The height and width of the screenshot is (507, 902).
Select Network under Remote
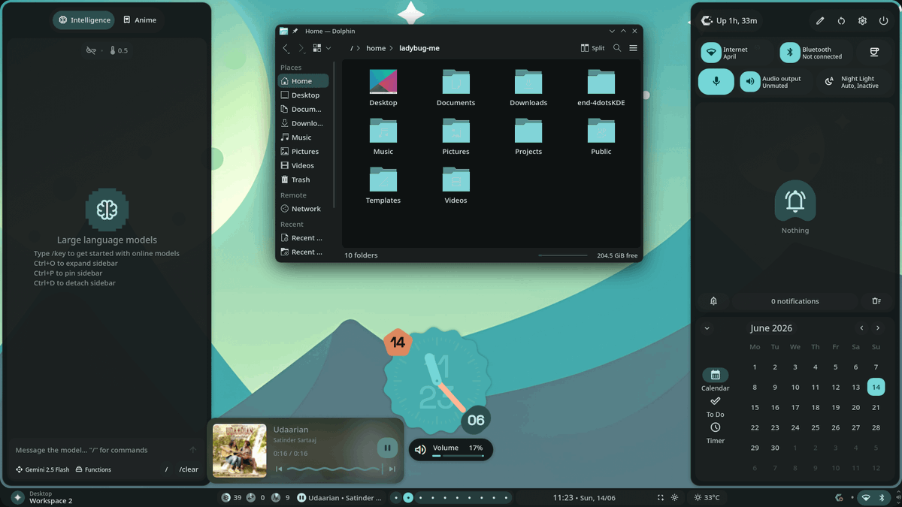coord(303,209)
